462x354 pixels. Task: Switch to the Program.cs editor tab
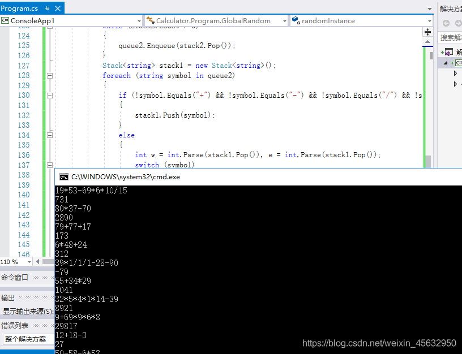[x=19, y=8]
